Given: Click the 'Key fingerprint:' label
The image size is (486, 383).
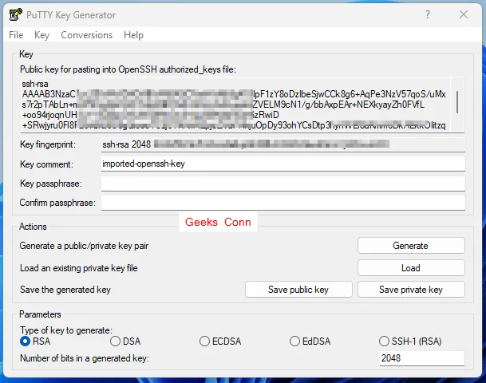Looking at the screenshot, I should point(48,144).
